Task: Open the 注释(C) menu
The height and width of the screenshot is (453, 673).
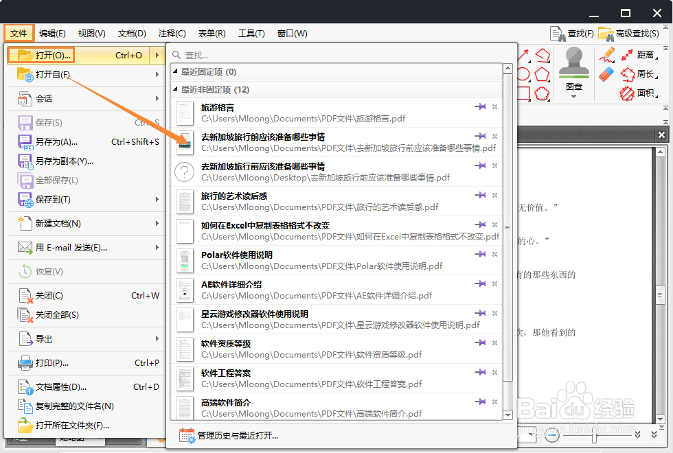Action: 172,33
